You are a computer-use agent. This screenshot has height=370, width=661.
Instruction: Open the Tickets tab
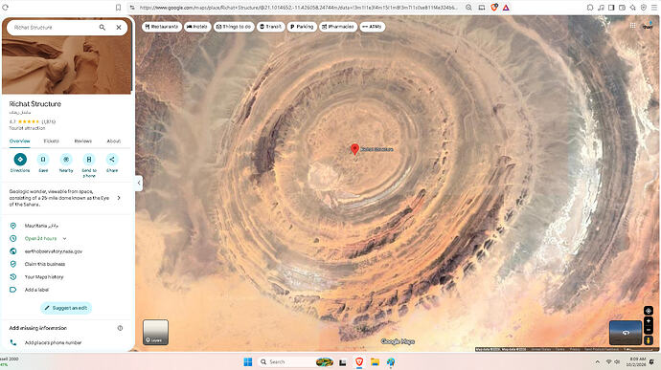(51, 141)
